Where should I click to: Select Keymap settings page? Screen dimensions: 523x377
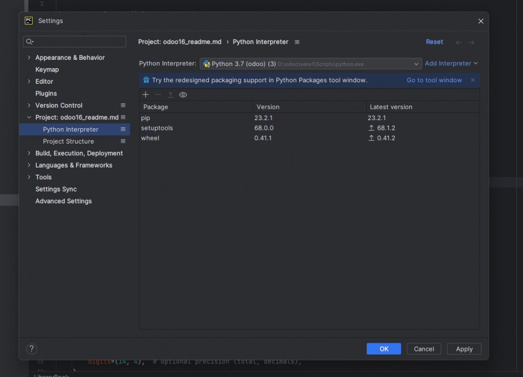point(47,69)
